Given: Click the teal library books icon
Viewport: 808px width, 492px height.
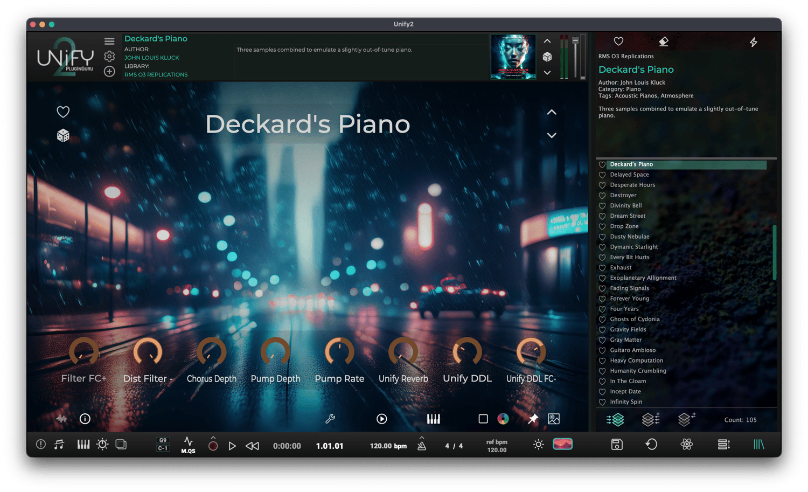Looking at the screenshot, I should coord(759,445).
